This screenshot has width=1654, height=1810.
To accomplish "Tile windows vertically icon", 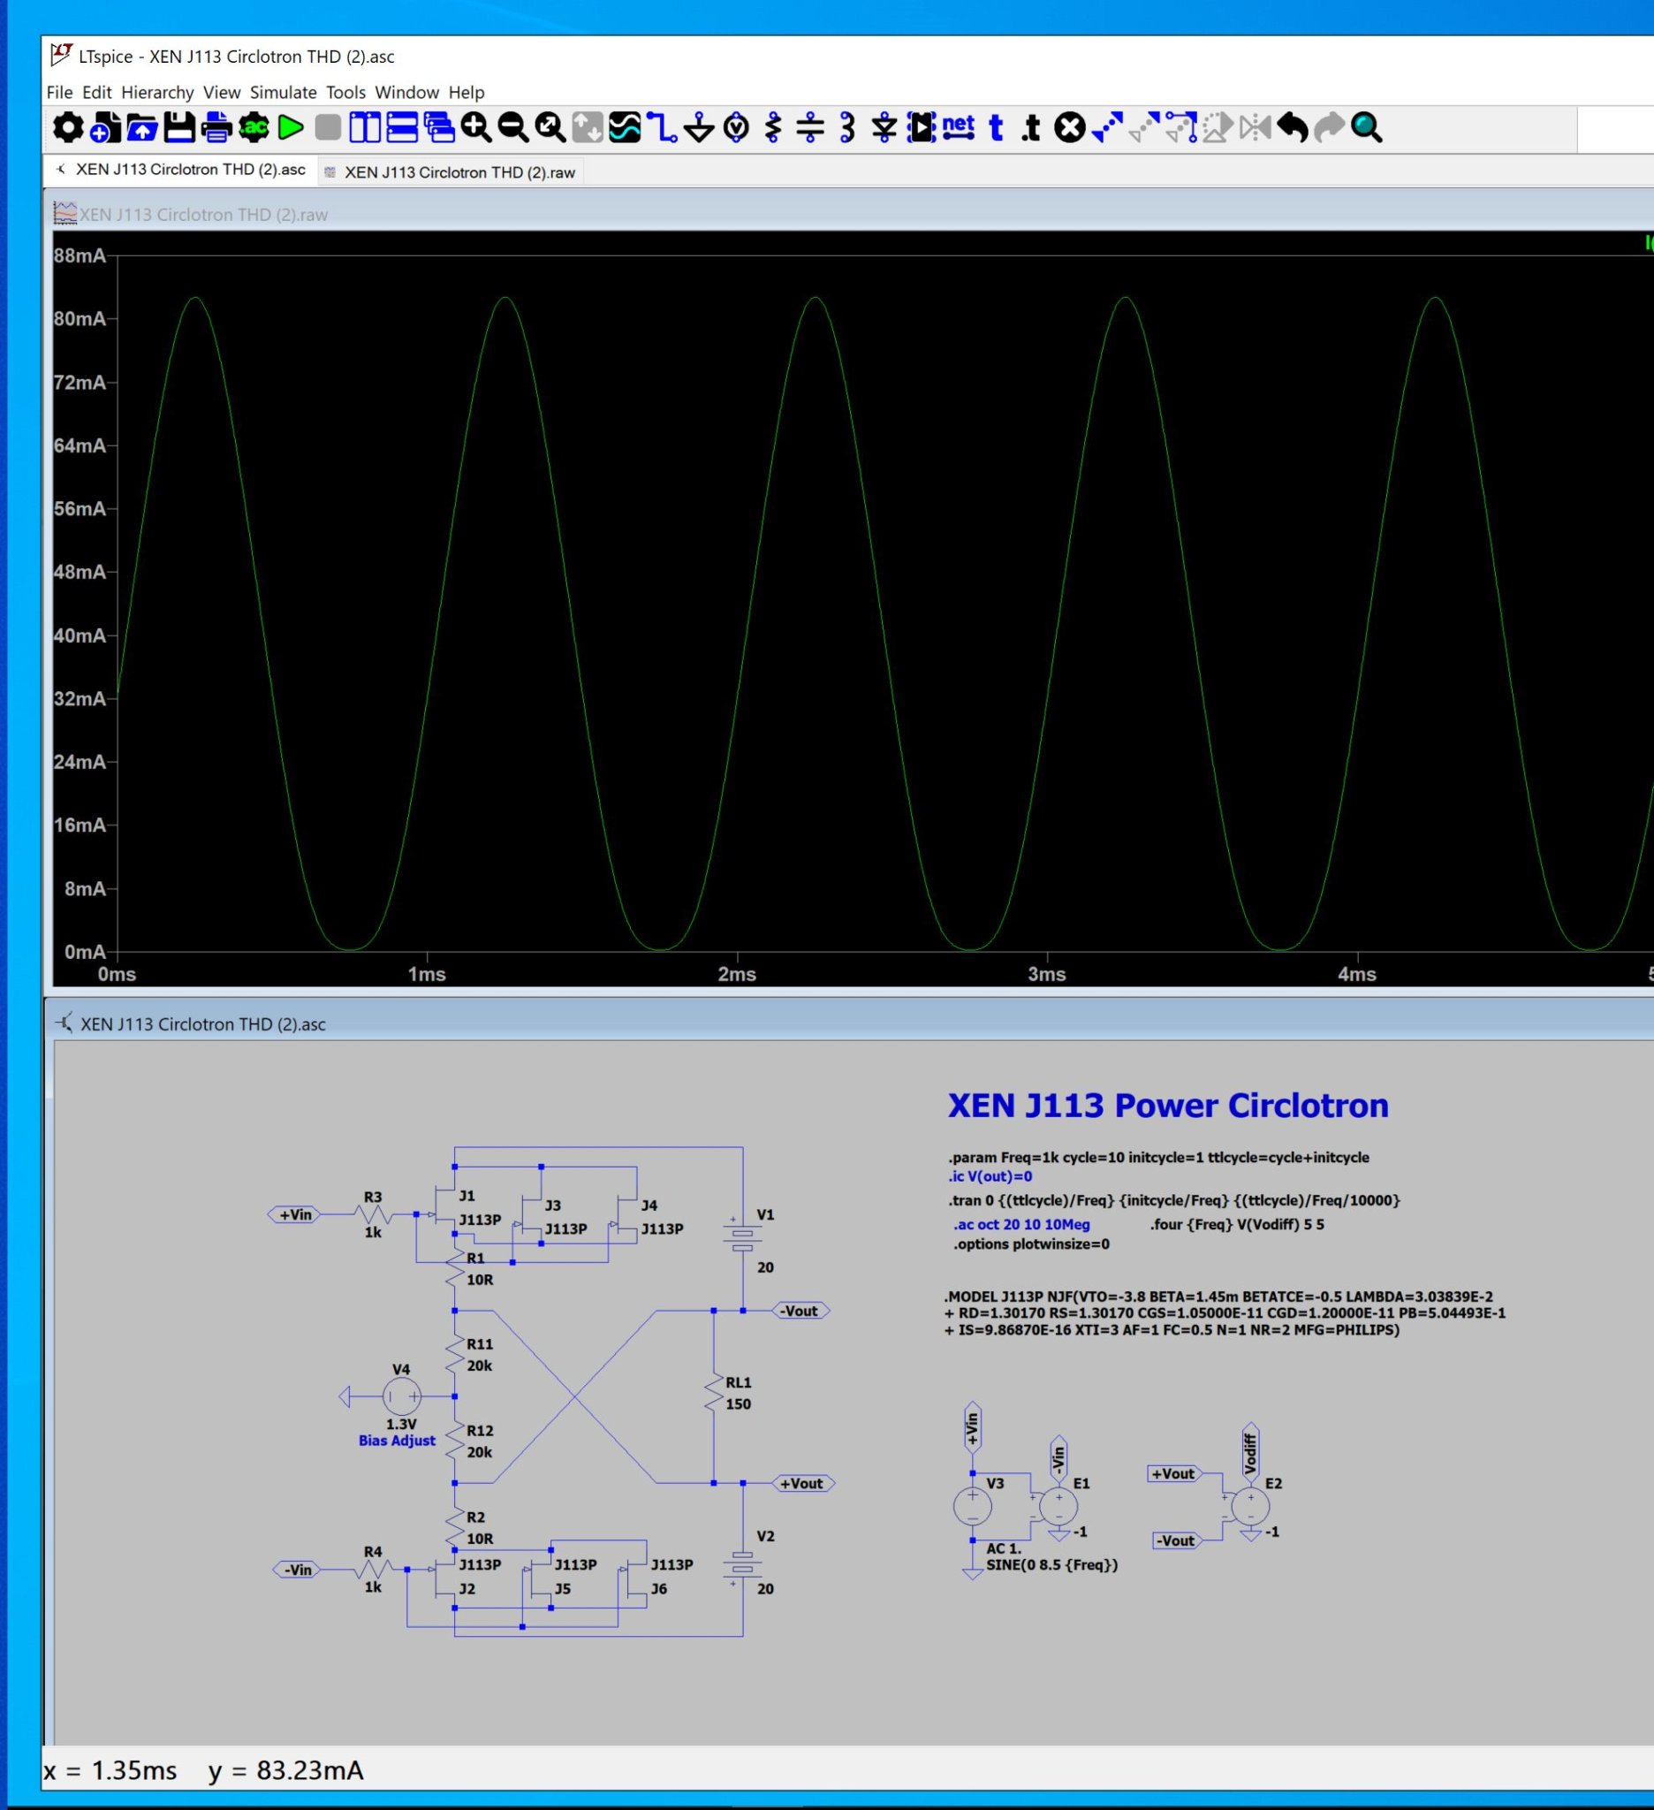I will 365,128.
